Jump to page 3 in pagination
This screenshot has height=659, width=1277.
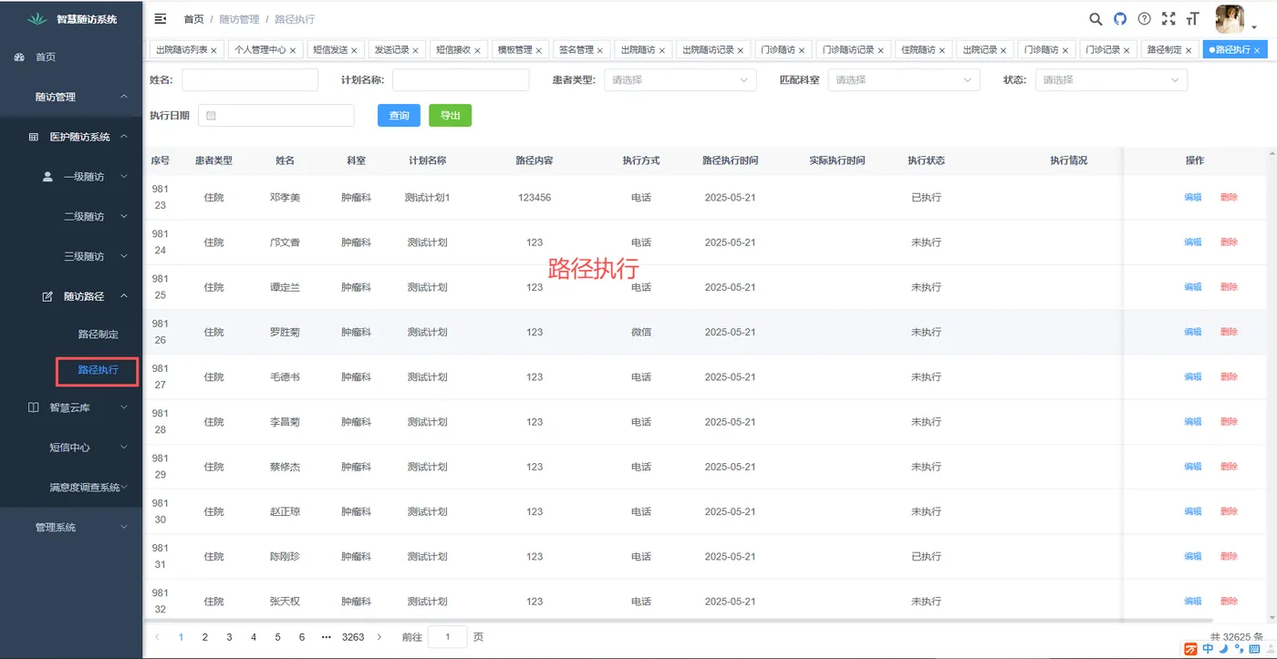pyautogui.click(x=229, y=636)
